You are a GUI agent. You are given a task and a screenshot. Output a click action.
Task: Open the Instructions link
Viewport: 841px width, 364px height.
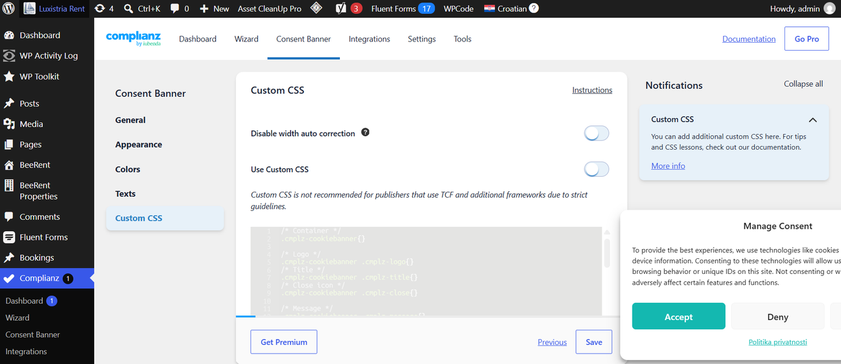point(592,90)
